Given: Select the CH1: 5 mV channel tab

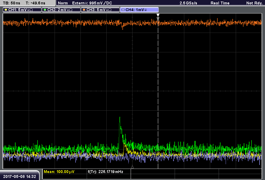Looking at the screenshot, I should pyautogui.click(x=22, y=10).
